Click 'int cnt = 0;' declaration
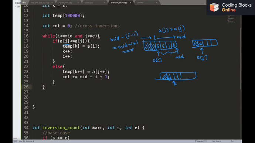 click(57, 26)
